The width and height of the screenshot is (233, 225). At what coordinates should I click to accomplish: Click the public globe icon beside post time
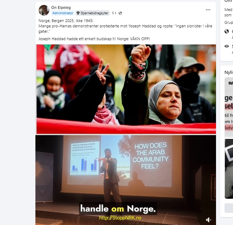point(120,13)
